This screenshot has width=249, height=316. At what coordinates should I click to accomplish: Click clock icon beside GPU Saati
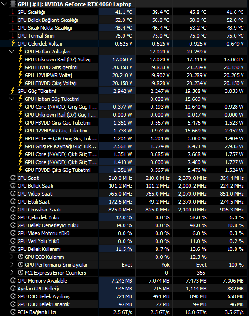(x=13, y=178)
